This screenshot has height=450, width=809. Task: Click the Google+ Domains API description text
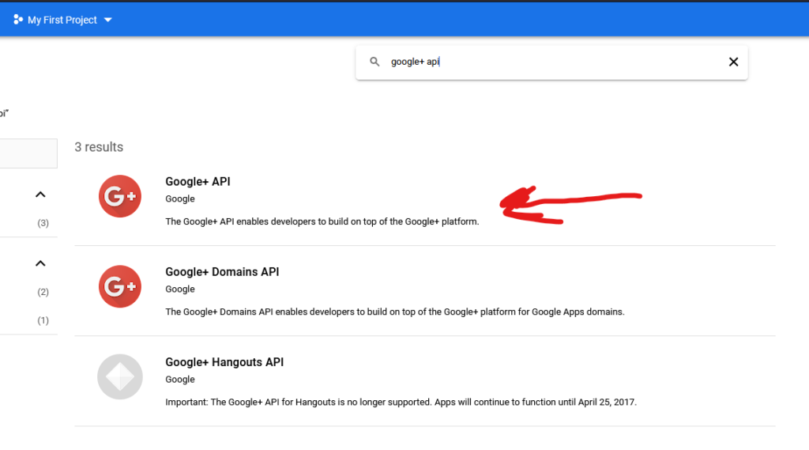[x=395, y=312]
